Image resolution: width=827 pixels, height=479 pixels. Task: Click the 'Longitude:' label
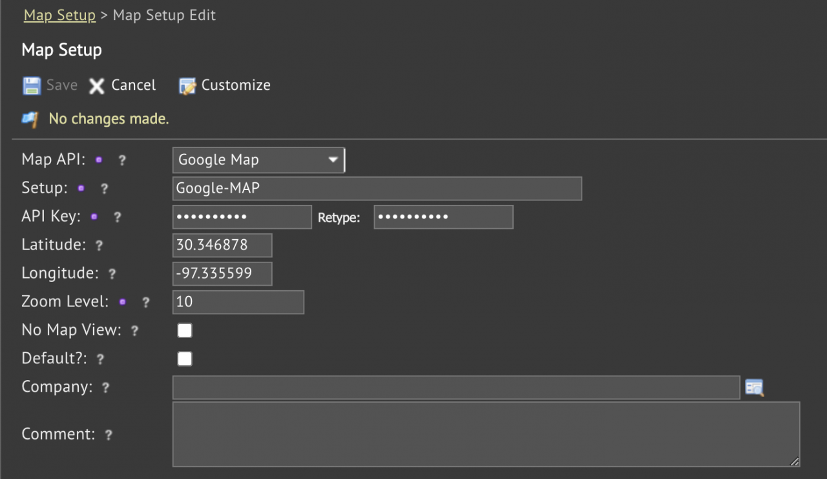[60, 273]
